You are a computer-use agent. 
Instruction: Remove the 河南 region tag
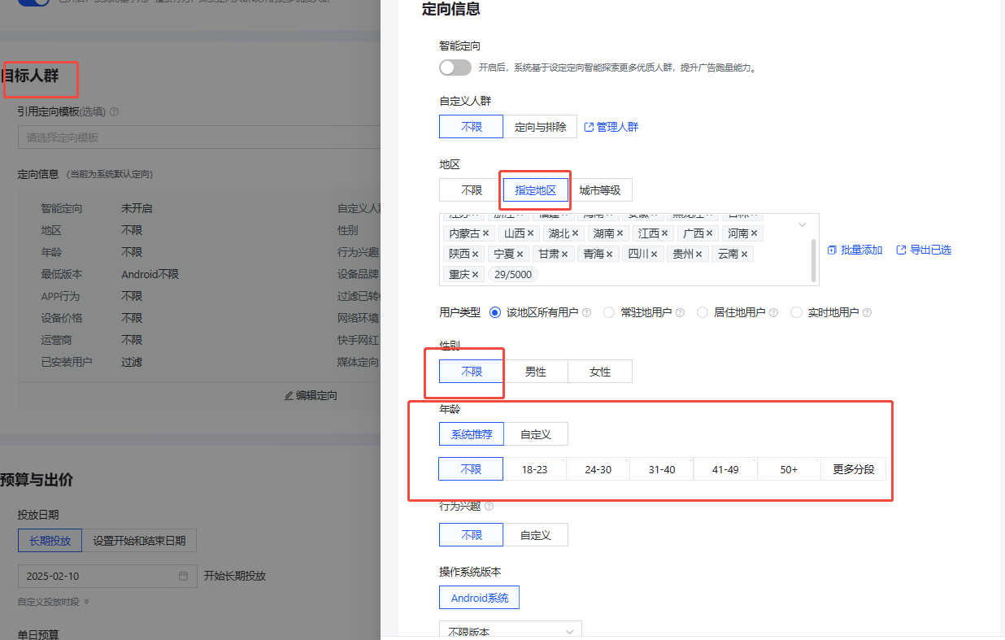click(754, 233)
